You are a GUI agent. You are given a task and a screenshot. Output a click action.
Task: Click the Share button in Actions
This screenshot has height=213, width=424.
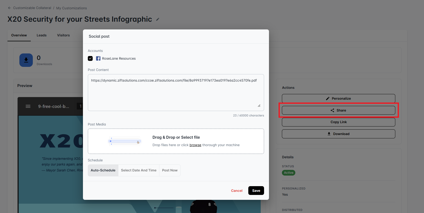(338, 110)
